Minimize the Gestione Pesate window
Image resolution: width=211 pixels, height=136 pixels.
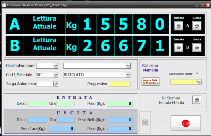pyautogui.click(x=197, y=5)
